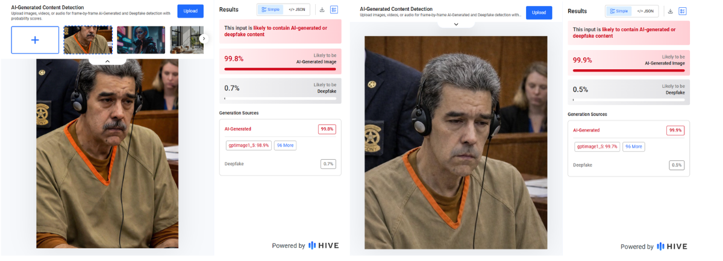Screen dimensions: 723x261
Task: Click layout view icon beside 99.8% panel download
Action: 334,10
